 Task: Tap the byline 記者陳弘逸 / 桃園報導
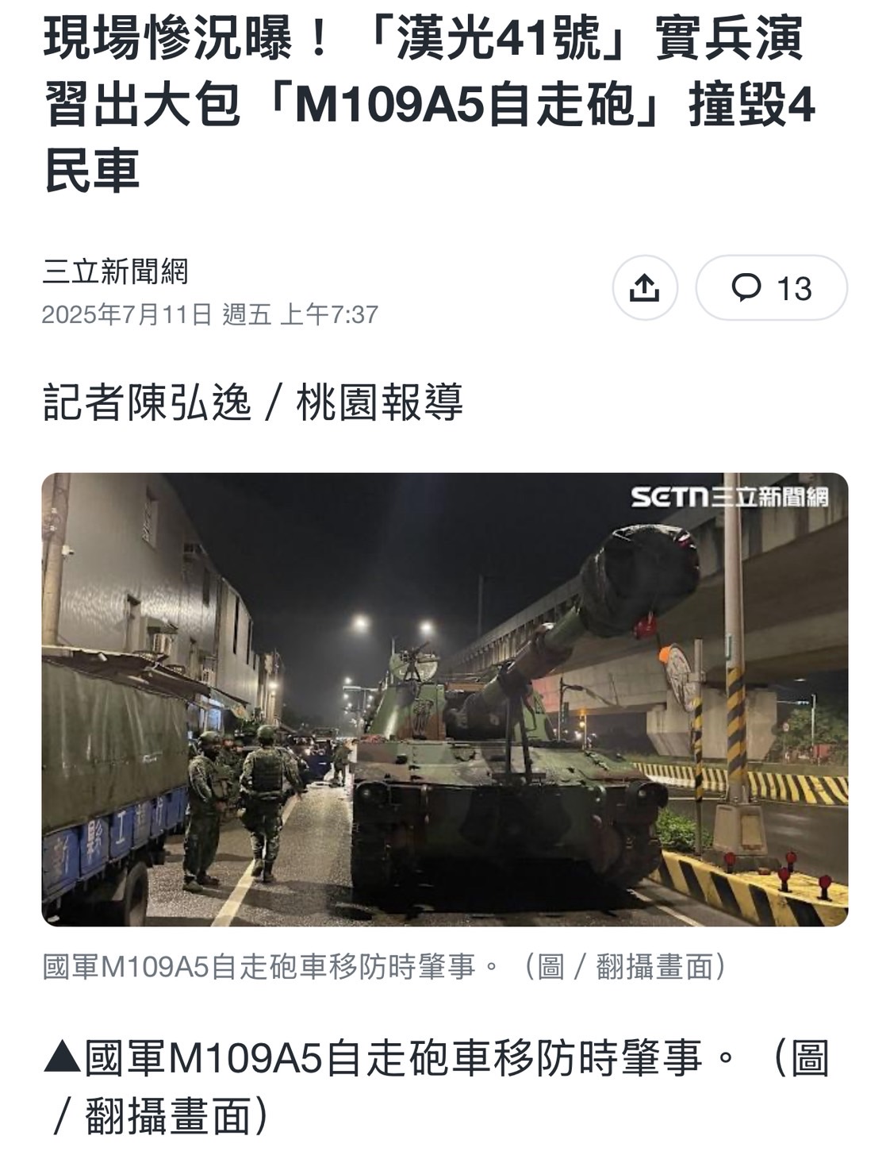pos(252,402)
